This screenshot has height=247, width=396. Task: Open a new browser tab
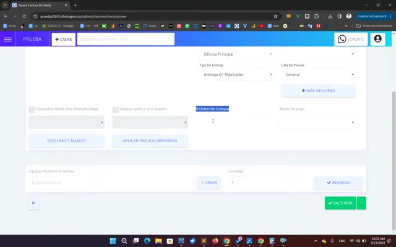pos(75,5)
